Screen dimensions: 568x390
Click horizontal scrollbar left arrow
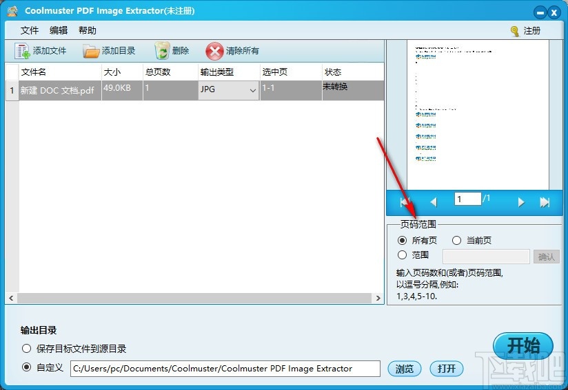coord(11,299)
